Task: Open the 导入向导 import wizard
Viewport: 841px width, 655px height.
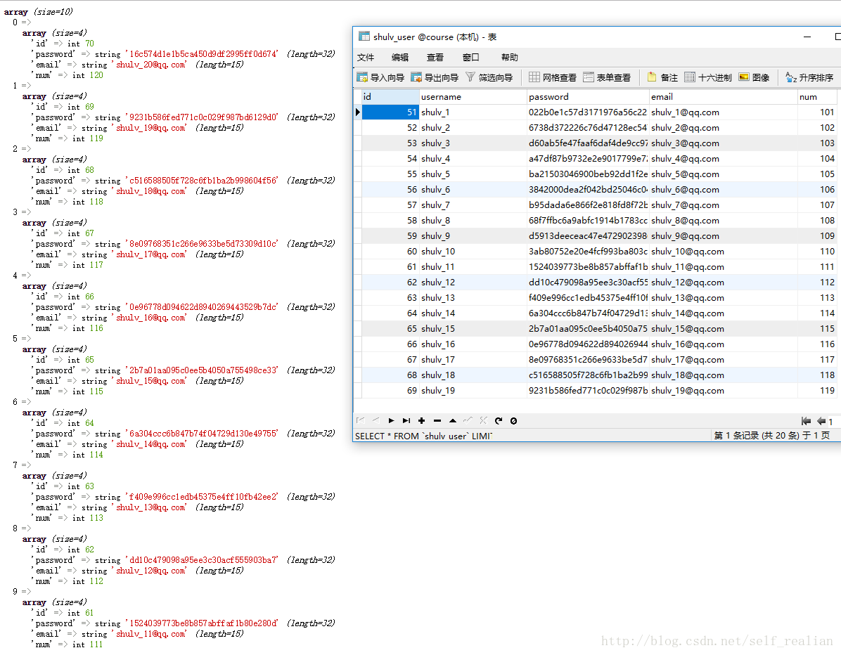Action: [x=381, y=77]
